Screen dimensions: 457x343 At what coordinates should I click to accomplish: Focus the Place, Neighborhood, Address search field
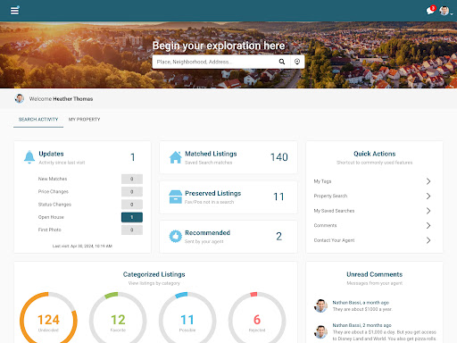pos(214,62)
